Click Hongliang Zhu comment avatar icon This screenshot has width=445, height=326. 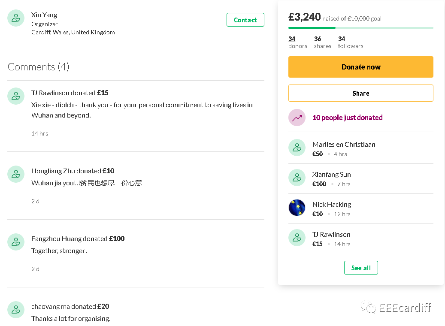pyautogui.click(x=16, y=174)
